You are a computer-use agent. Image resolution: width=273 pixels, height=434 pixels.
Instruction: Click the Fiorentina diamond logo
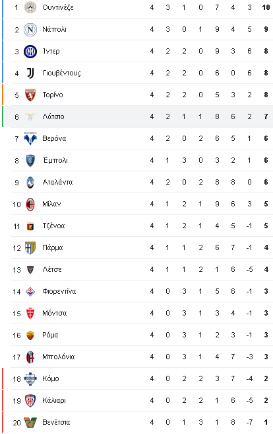pyautogui.click(x=30, y=292)
